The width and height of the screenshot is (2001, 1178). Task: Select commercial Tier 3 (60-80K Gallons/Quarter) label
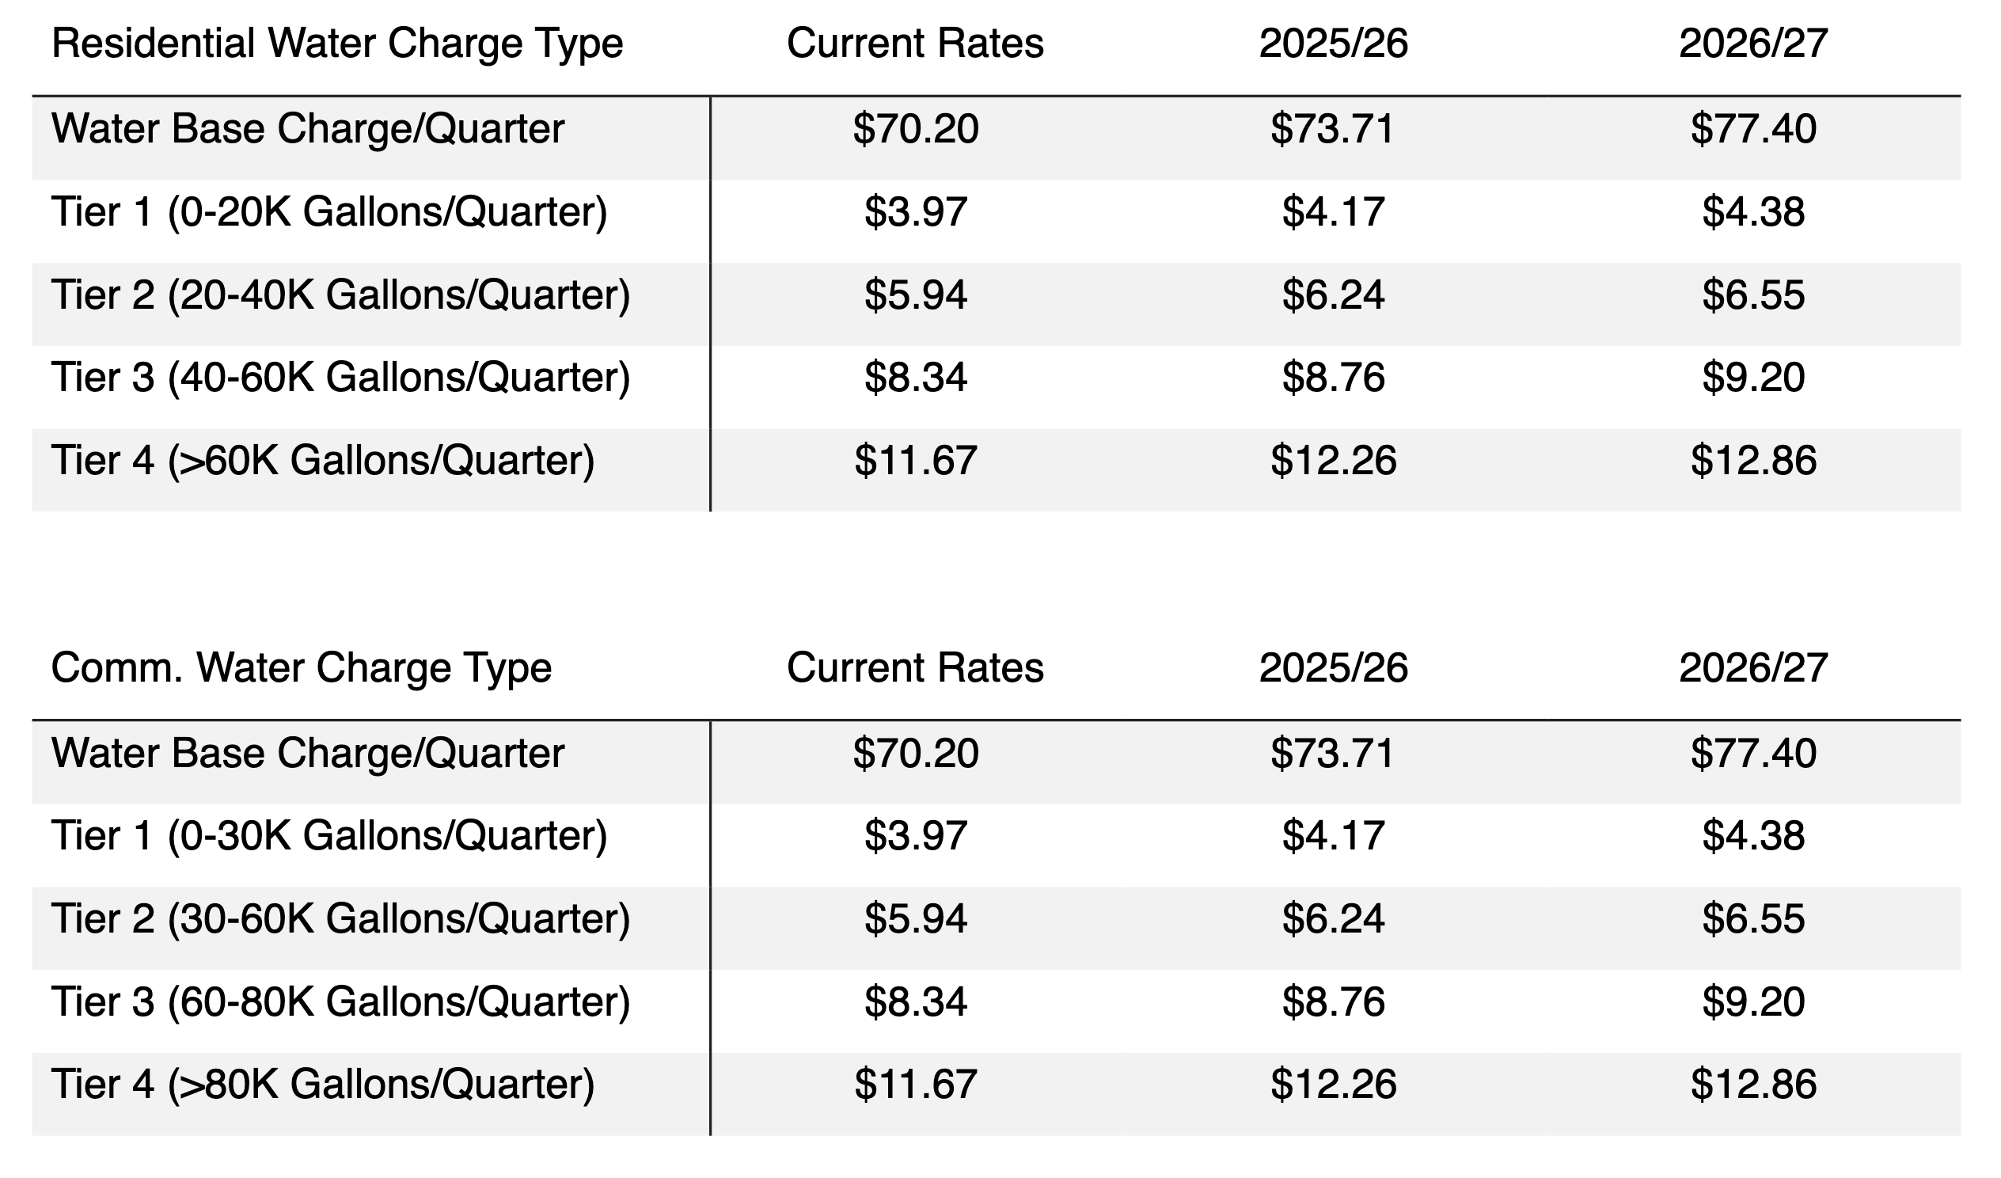[x=341, y=1002]
